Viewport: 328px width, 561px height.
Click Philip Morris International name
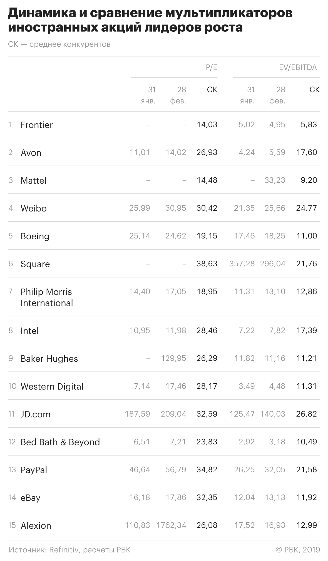[46, 297]
